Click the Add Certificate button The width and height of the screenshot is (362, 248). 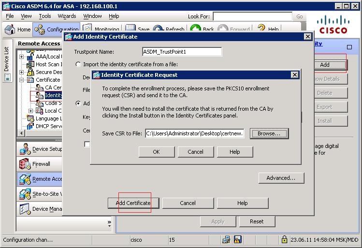(x=133, y=203)
